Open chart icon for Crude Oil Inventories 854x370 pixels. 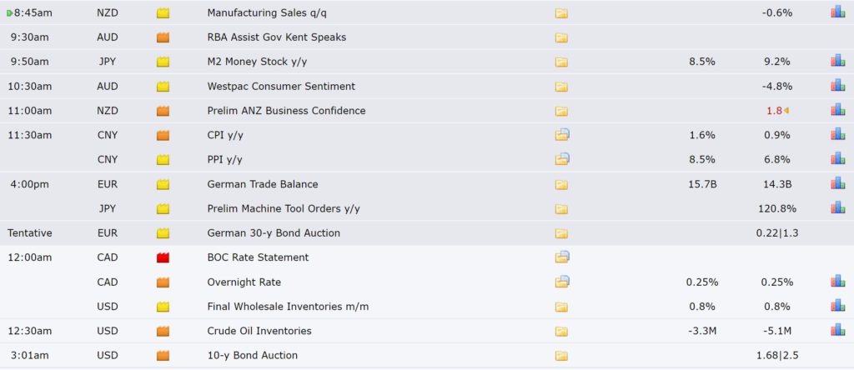[x=837, y=330]
